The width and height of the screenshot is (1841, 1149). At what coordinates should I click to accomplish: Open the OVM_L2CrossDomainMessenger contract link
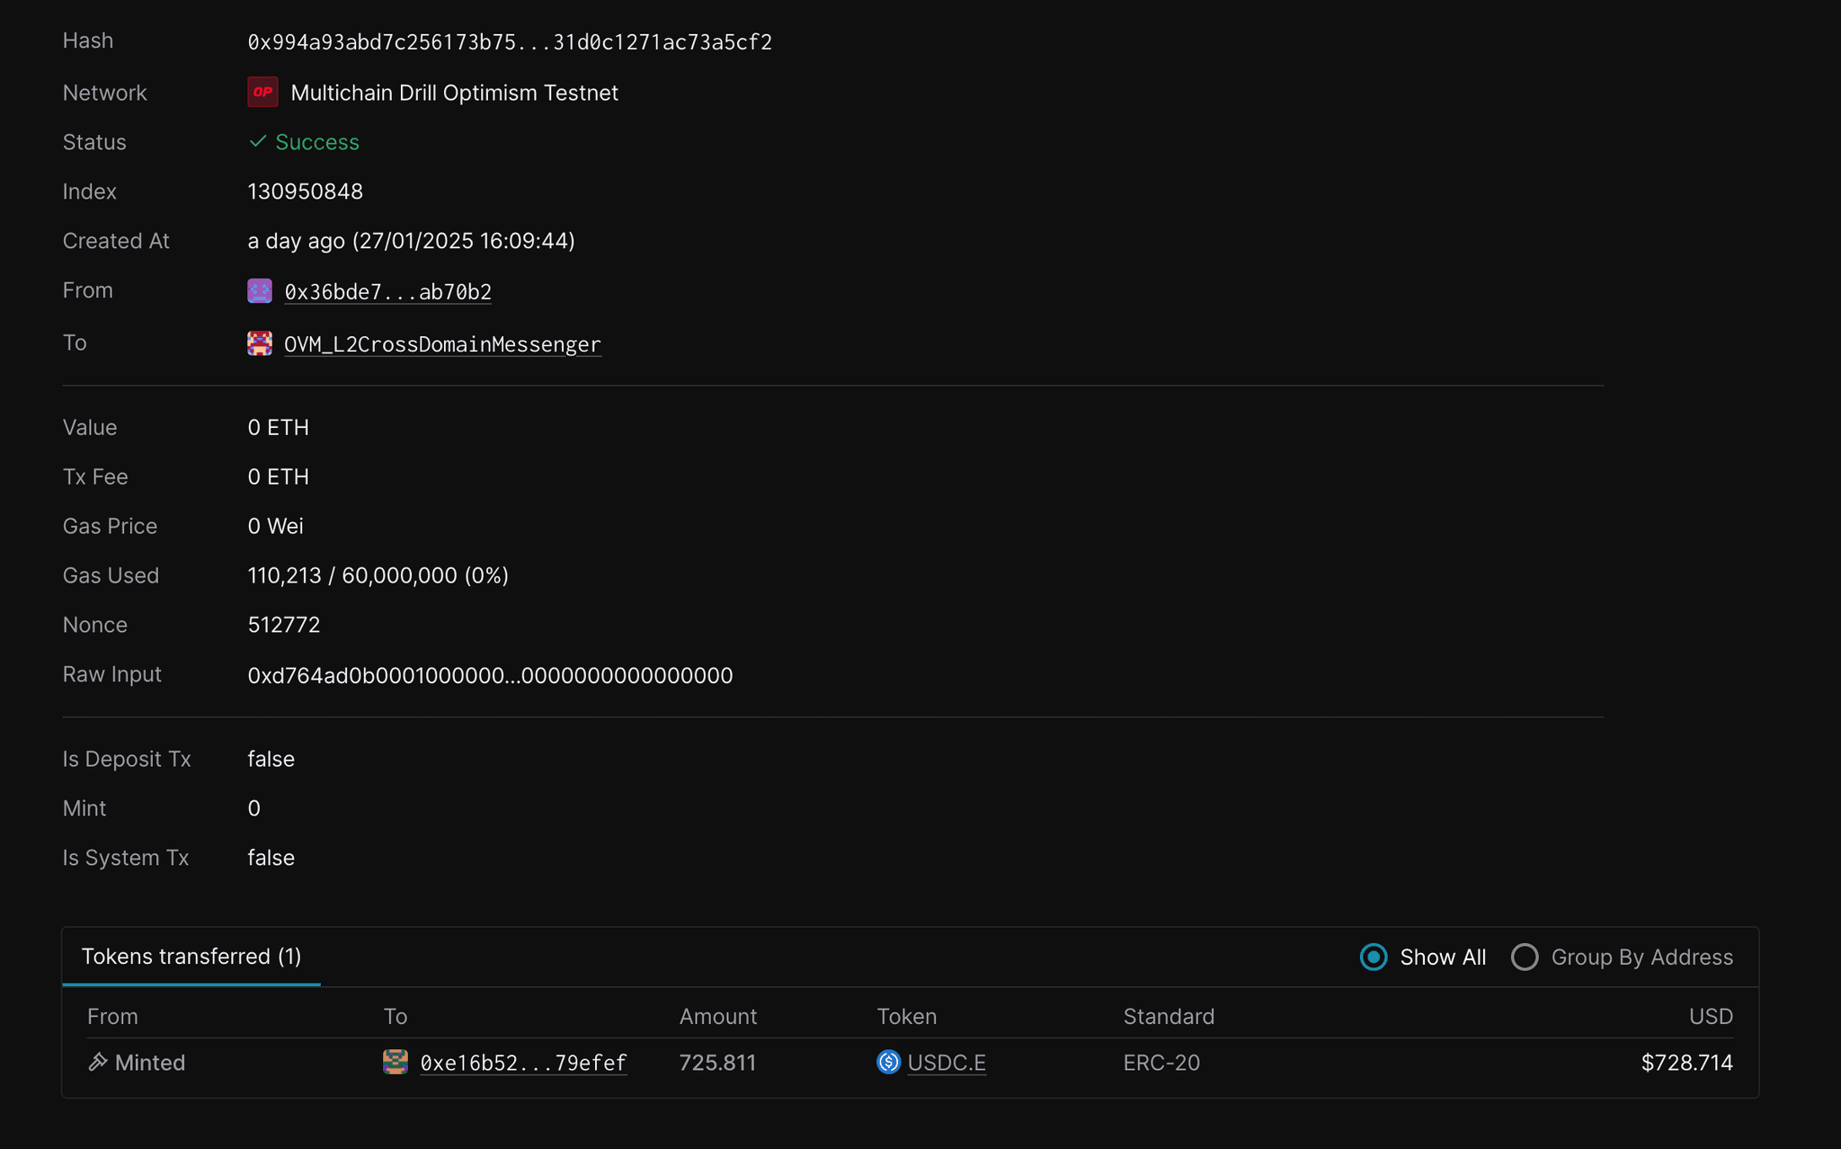[x=442, y=343]
